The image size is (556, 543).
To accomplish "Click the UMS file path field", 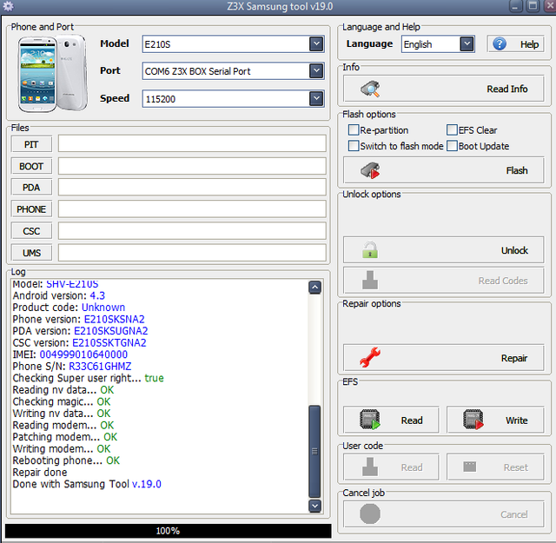I will coord(192,252).
